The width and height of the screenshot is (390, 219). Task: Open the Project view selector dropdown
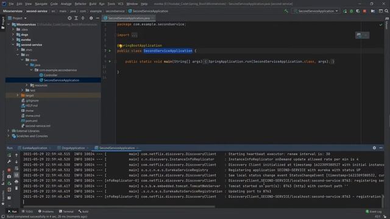point(17,18)
